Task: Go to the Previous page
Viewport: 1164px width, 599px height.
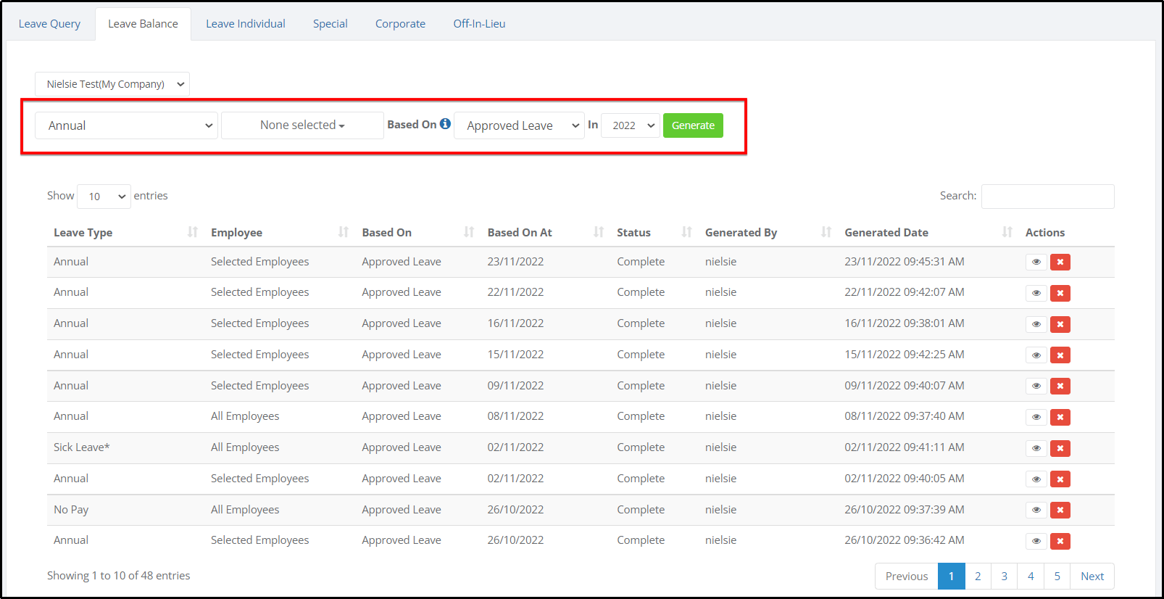Action: pyautogui.click(x=907, y=577)
